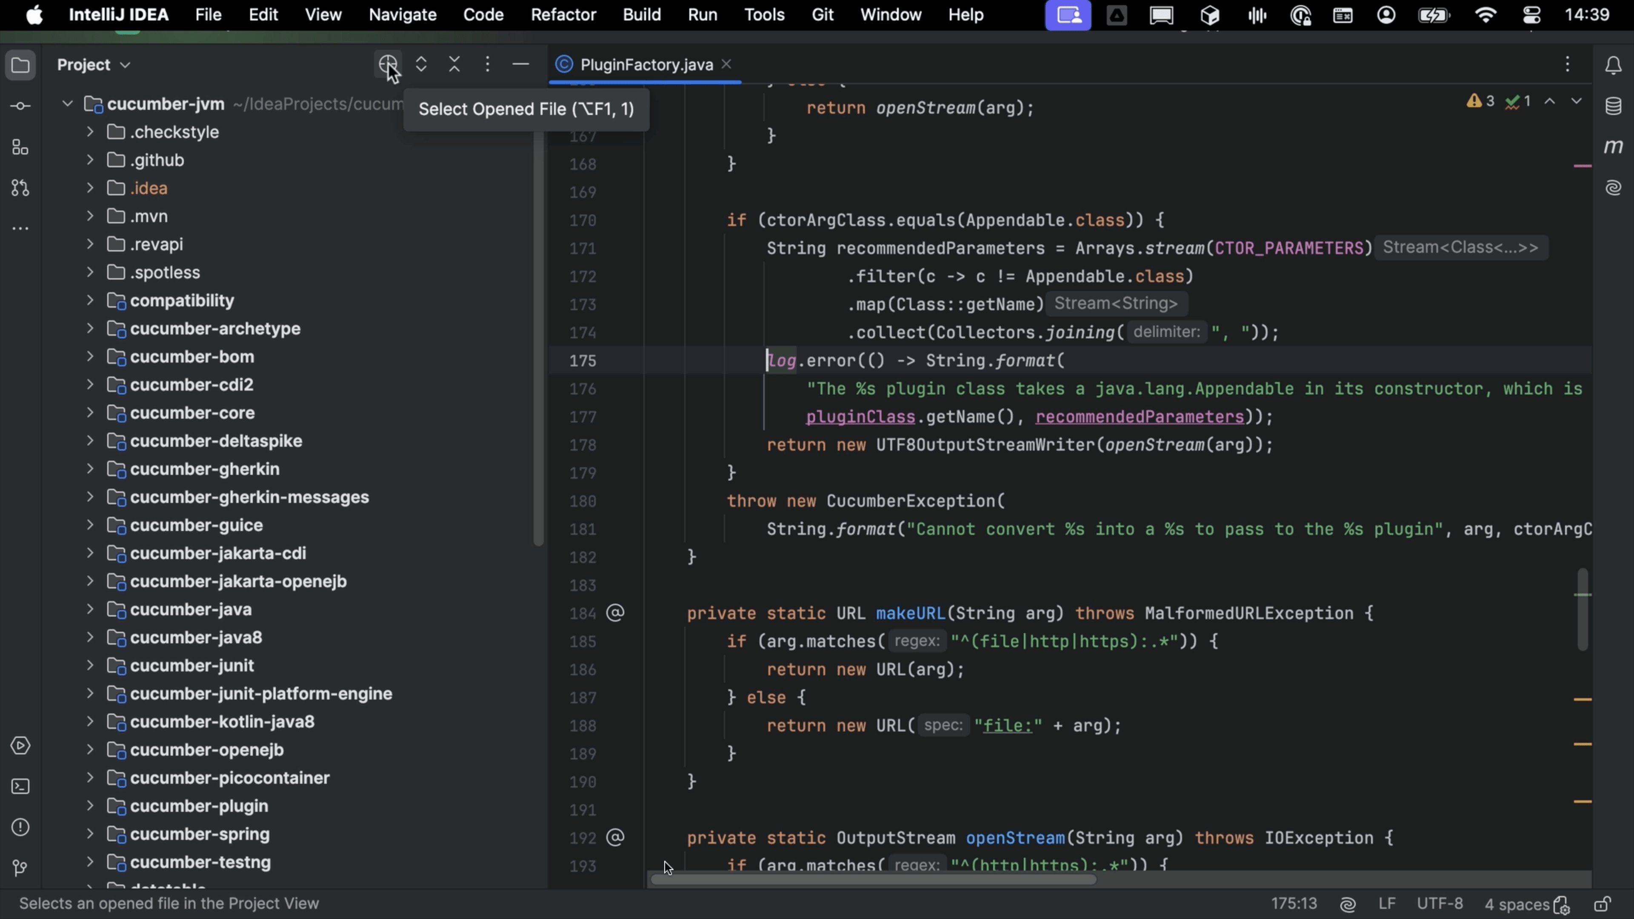Open the Structure tool window
1634x919 pixels.
click(x=20, y=147)
